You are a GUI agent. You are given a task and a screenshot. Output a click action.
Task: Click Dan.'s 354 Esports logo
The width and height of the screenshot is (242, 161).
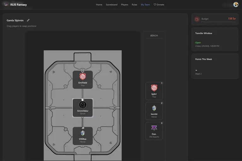(154, 128)
